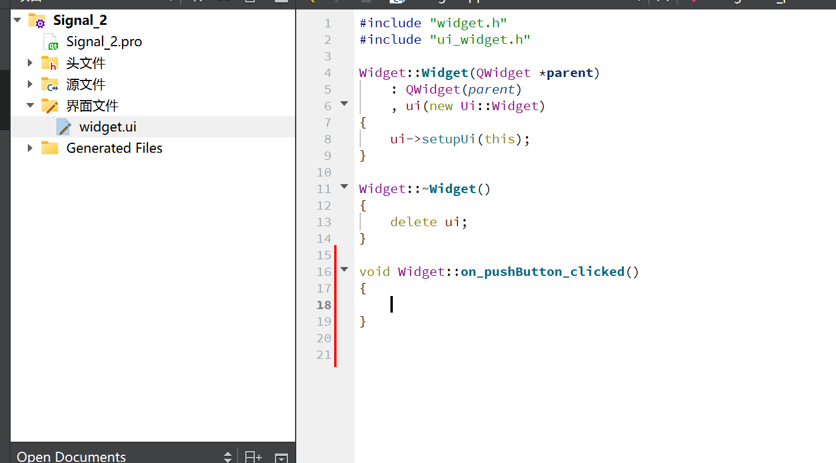Image resolution: width=836 pixels, height=463 pixels.
Task: Expand the Generated Files folder
Action: click(x=30, y=148)
